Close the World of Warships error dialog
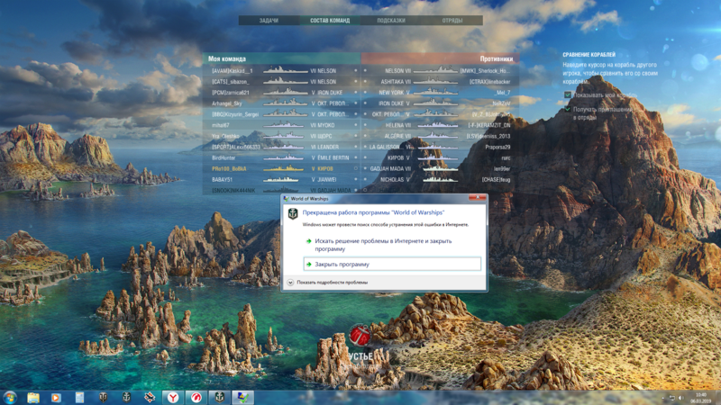The height and width of the screenshot is (405, 721). coord(478,197)
